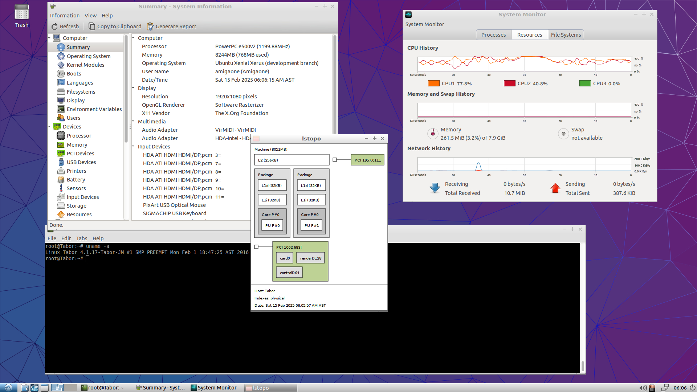This screenshot has width=697, height=392.
Task: Collapse the Multimedia section in summary
Action: (133, 122)
